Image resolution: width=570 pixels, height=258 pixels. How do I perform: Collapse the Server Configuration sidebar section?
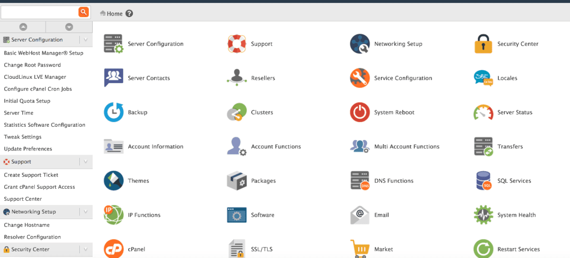pyautogui.click(x=85, y=40)
